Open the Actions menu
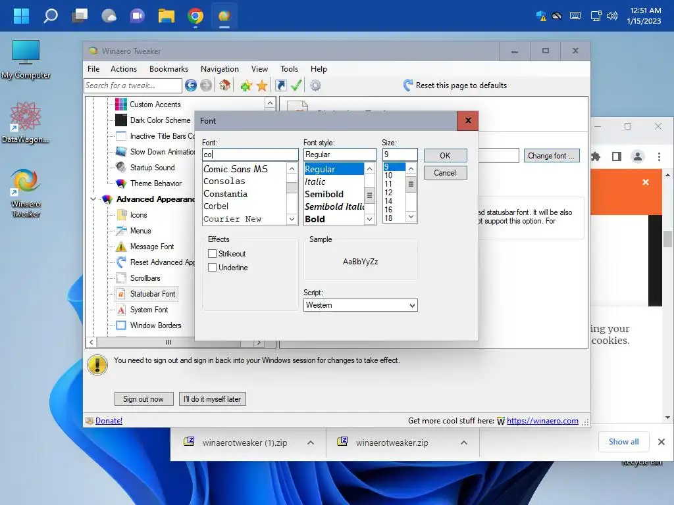 (123, 68)
